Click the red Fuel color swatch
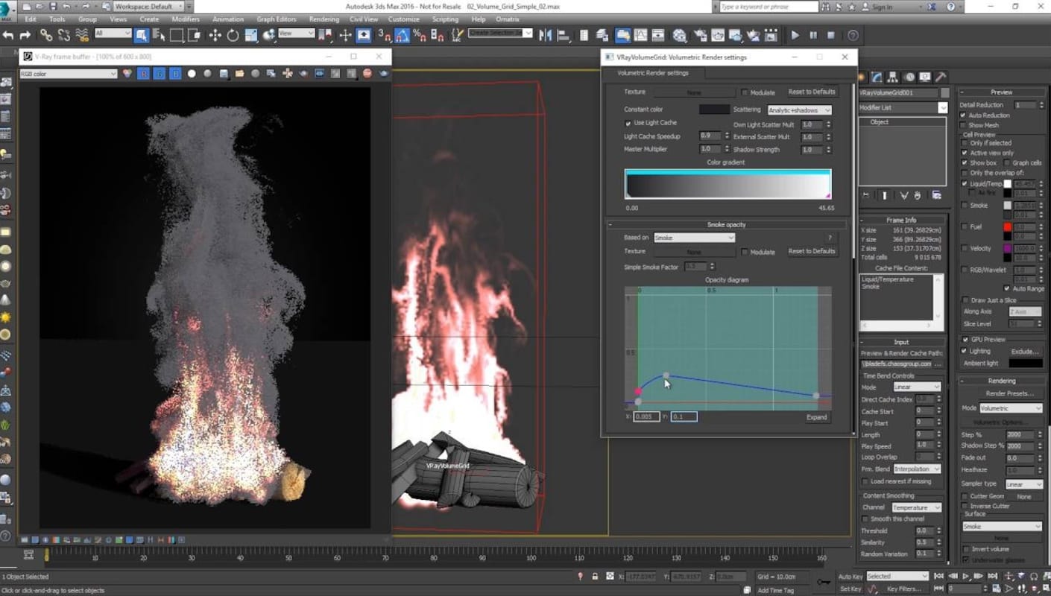Viewport: 1051px width, 596px height. tap(1008, 226)
